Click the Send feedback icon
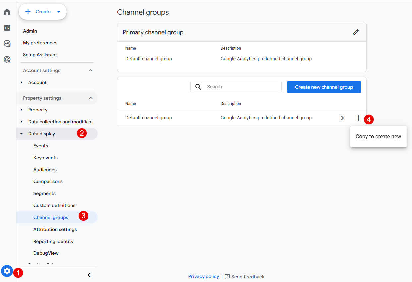The image size is (412, 282). click(x=227, y=276)
